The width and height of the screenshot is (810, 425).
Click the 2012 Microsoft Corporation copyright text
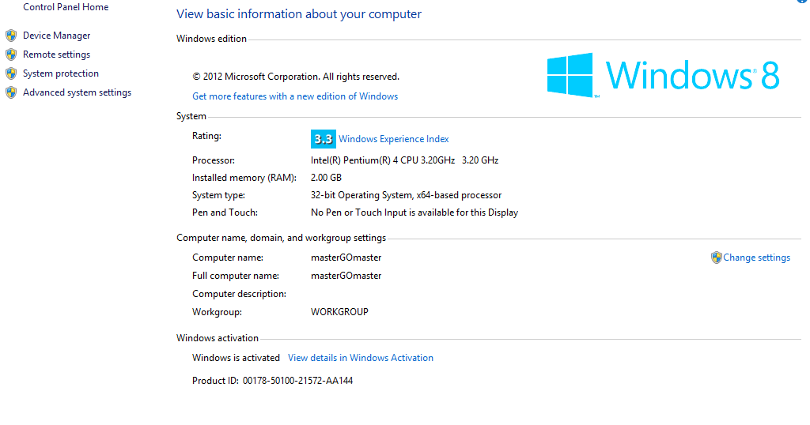(296, 77)
